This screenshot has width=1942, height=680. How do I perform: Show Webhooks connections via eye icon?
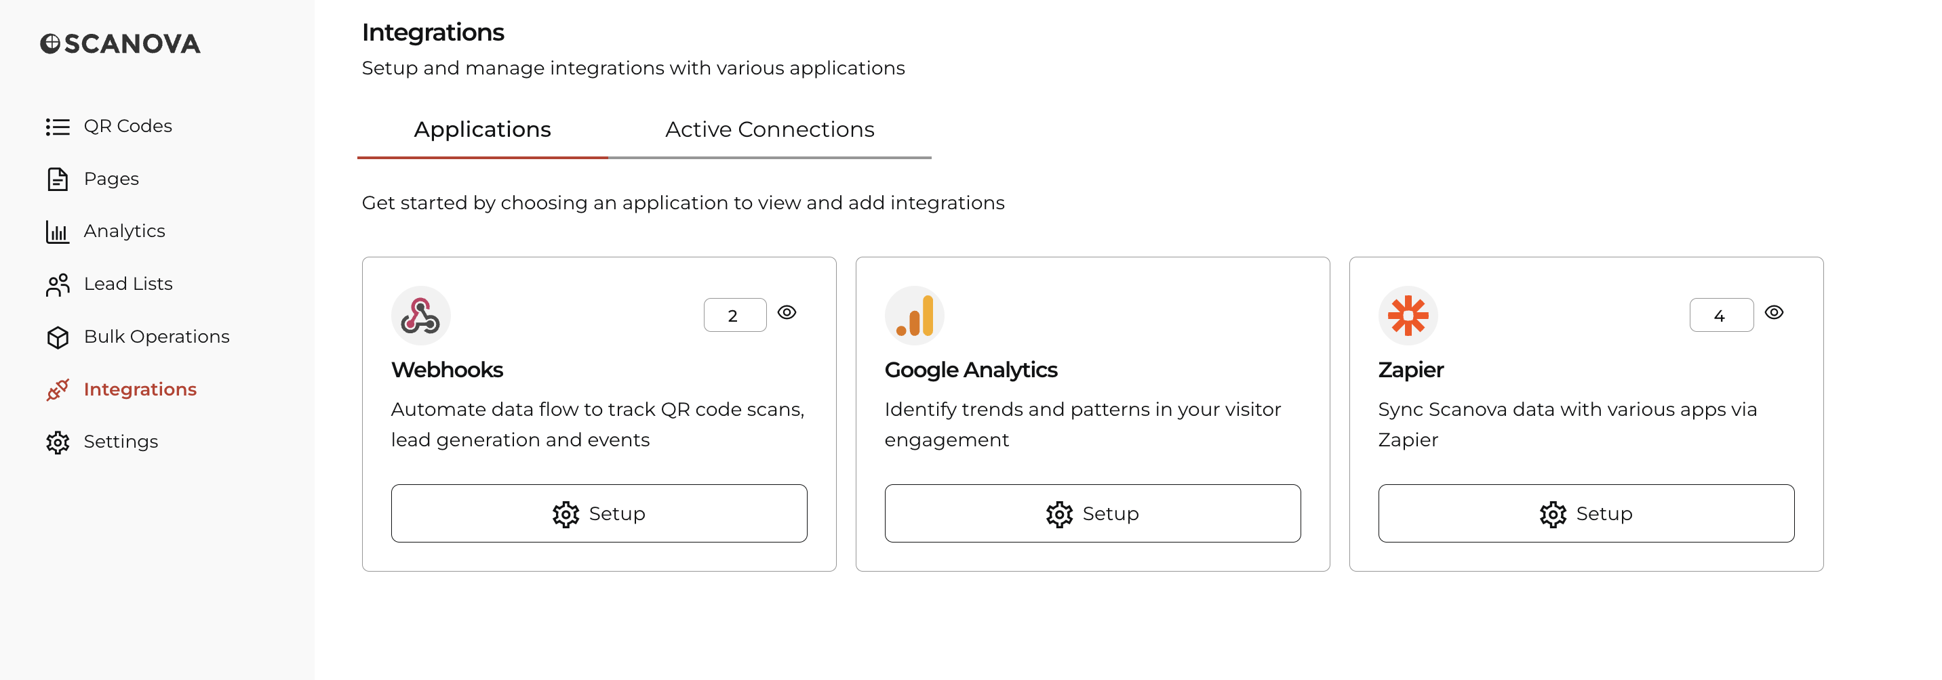[787, 312]
